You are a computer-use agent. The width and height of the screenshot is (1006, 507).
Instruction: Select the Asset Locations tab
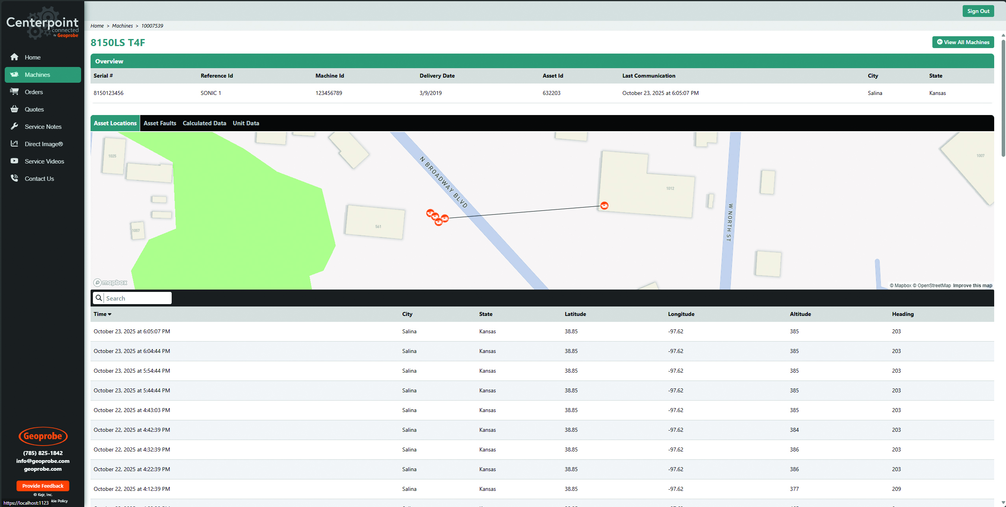coord(115,123)
